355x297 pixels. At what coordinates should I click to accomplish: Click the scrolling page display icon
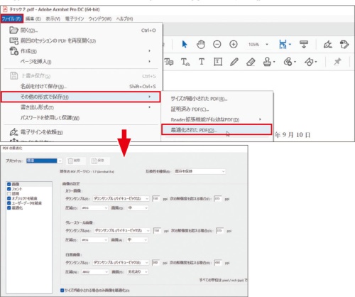click(304, 44)
